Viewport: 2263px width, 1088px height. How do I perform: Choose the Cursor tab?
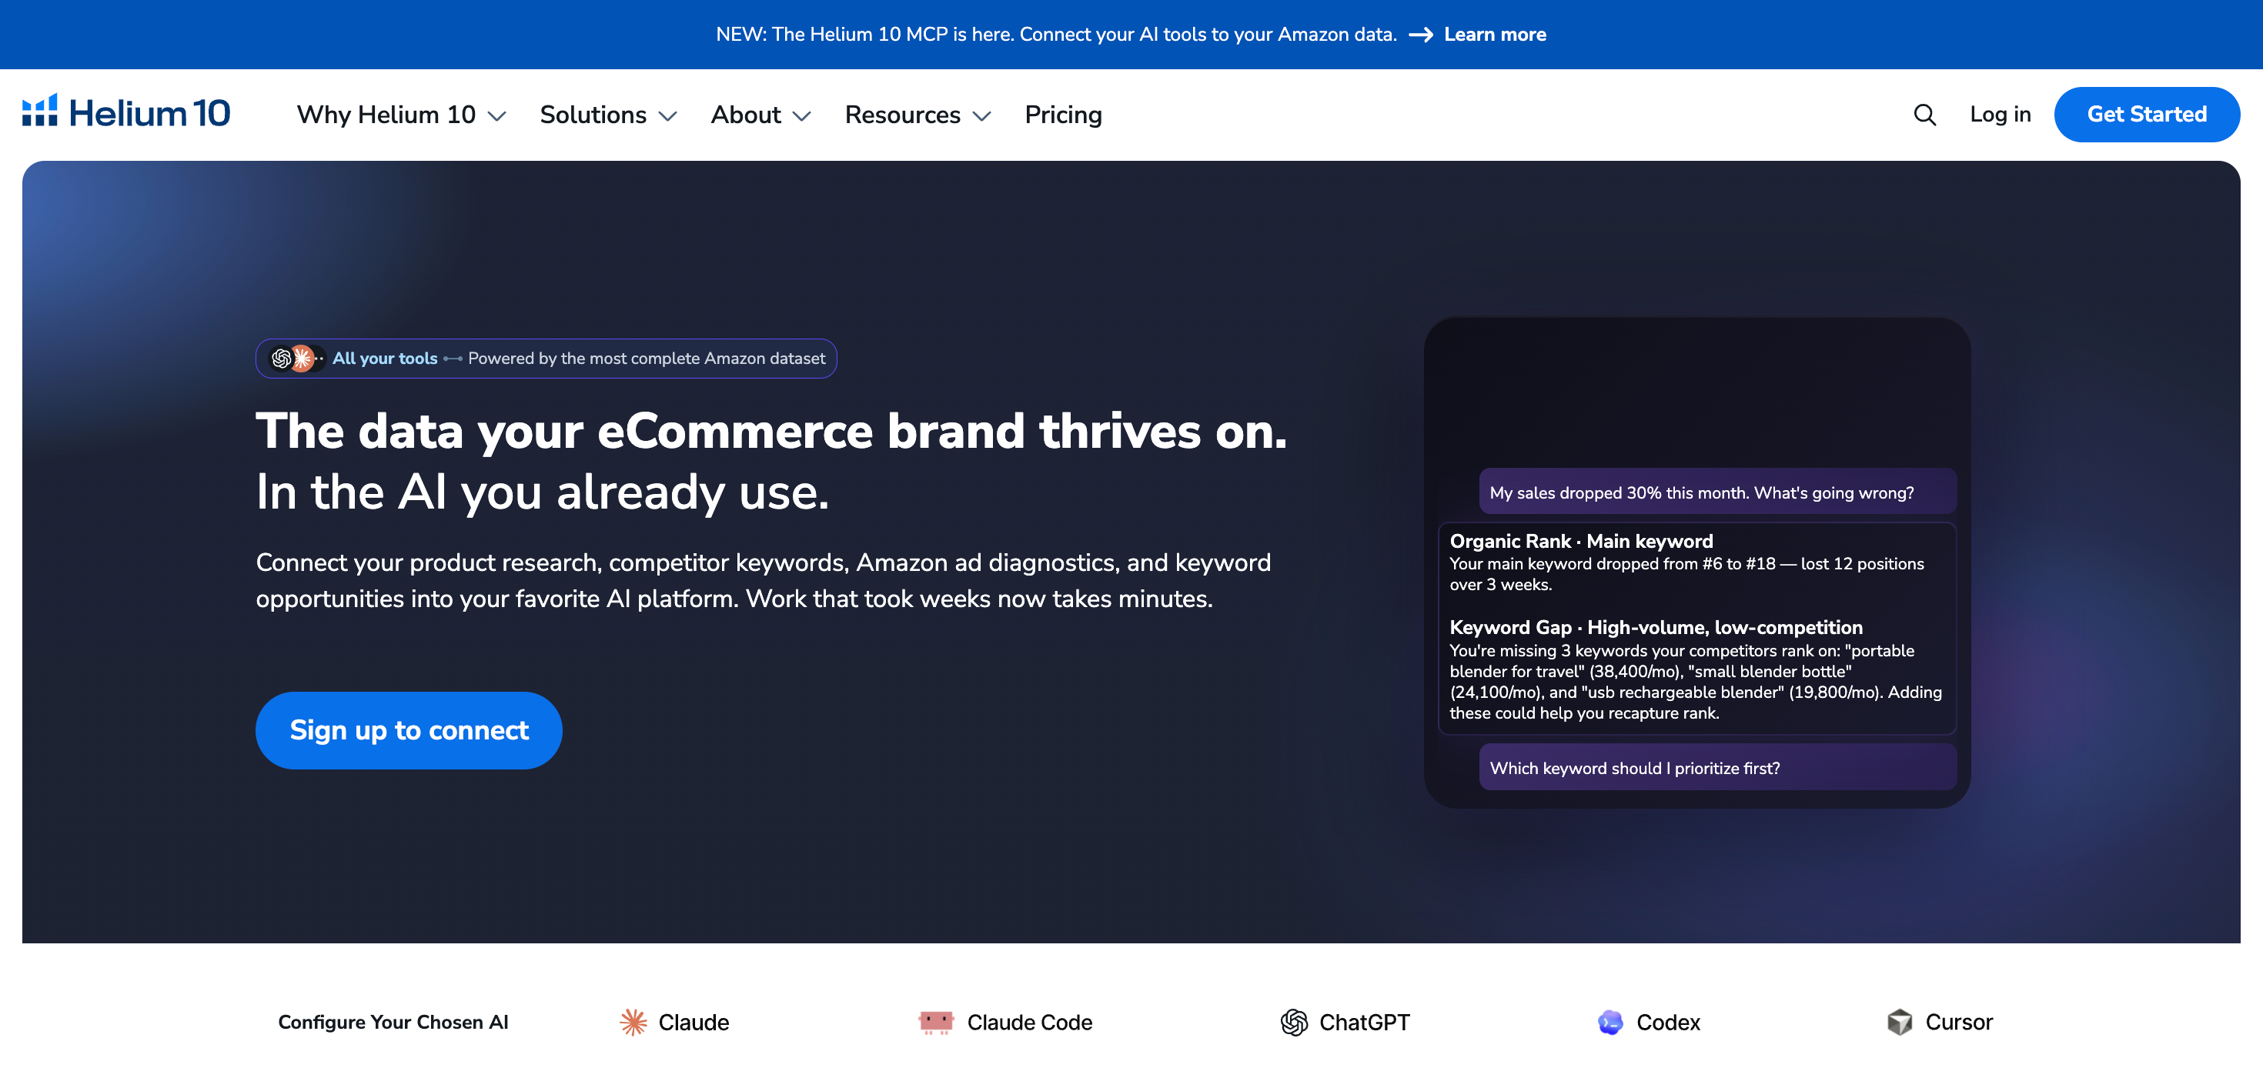point(1940,1022)
